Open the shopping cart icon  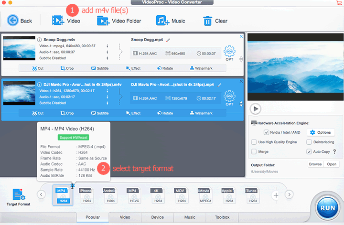tap(339, 3)
